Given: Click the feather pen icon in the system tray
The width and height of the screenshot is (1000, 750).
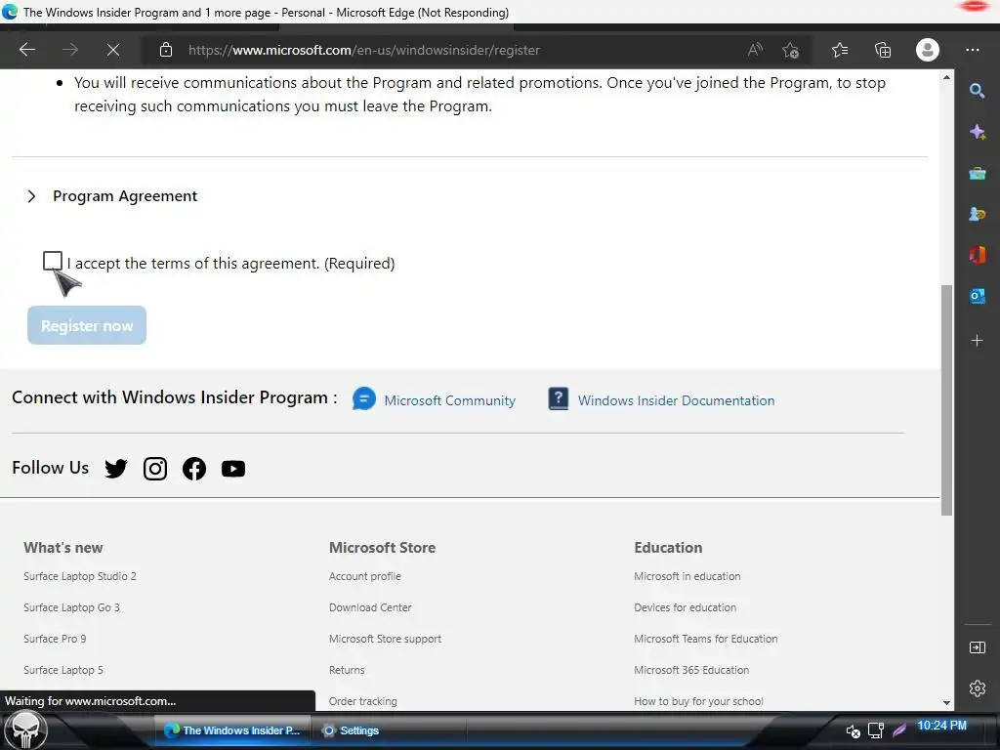Looking at the screenshot, I should tap(899, 730).
